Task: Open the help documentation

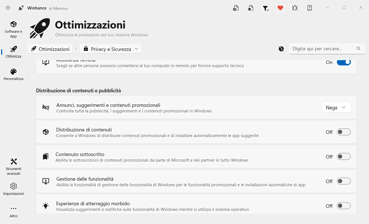Action: click(310, 8)
